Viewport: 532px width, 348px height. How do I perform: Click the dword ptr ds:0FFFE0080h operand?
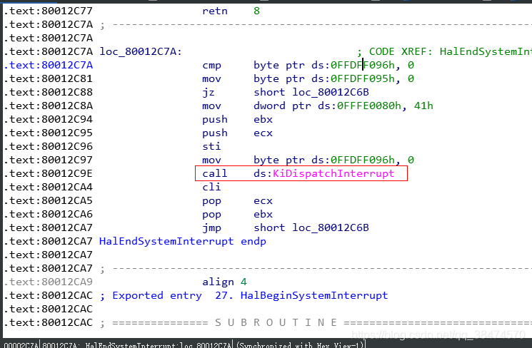pos(327,106)
